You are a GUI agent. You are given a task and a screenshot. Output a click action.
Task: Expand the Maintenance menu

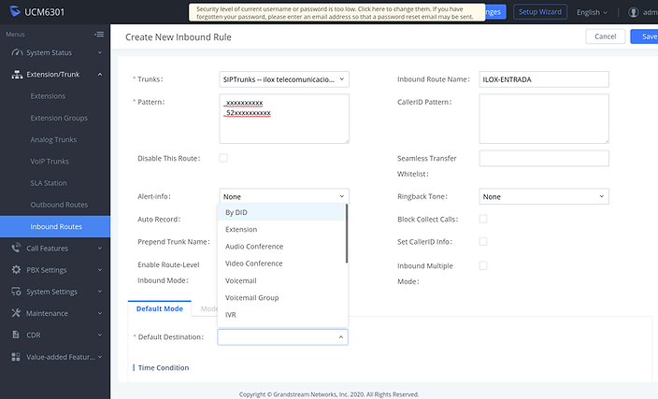[x=55, y=313]
